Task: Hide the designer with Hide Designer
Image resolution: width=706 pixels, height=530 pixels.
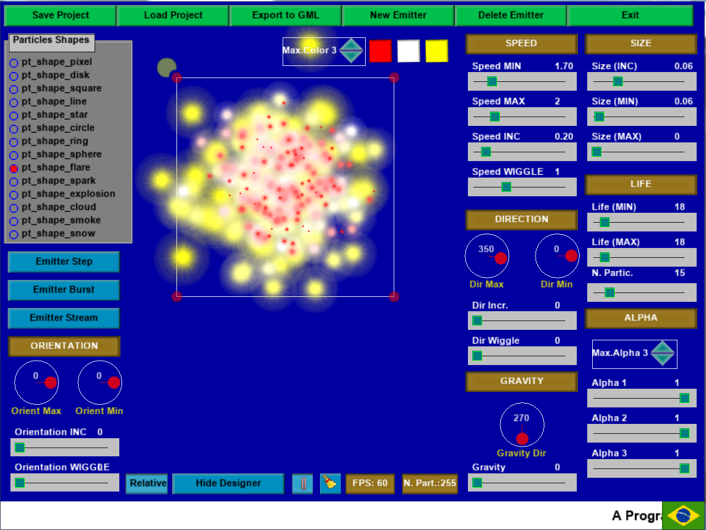Action: (228, 483)
